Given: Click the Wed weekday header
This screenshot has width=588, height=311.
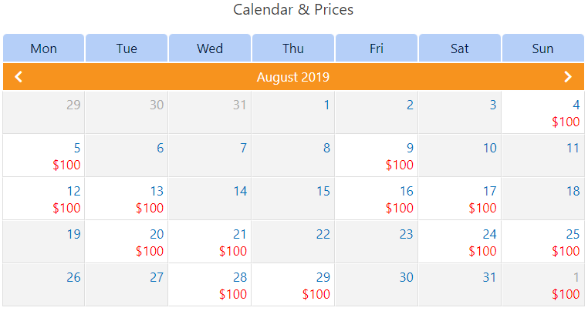Looking at the screenshot, I should pyautogui.click(x=210, y=48).
